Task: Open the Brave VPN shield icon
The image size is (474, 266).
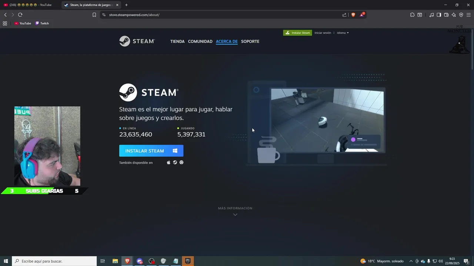Action: [461, 15]
